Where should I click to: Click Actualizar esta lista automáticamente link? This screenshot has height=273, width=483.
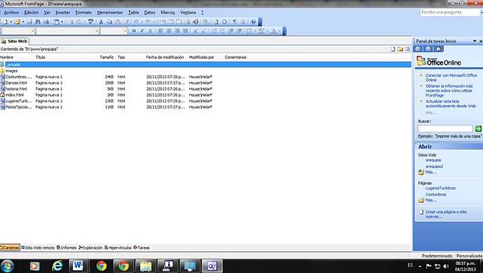pos(451,104)
